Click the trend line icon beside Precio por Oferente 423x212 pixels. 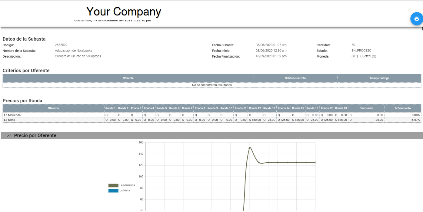[x=9, y=136]
